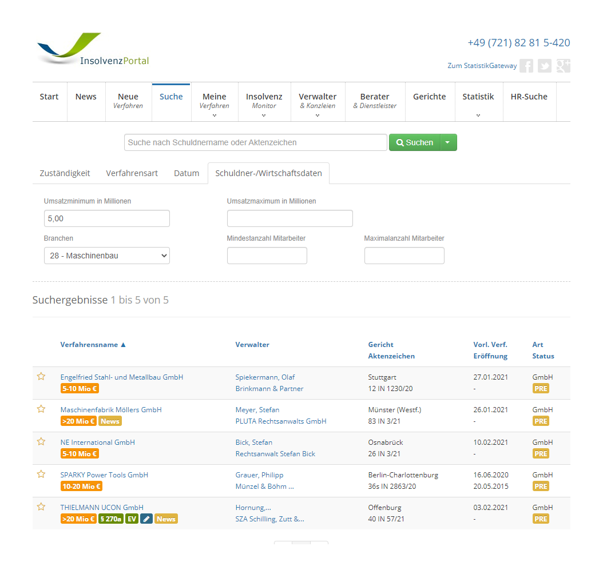Switch to the Zuständigkeit tab
The height and width of the screenshot is (562, 603).
[65, 173]
